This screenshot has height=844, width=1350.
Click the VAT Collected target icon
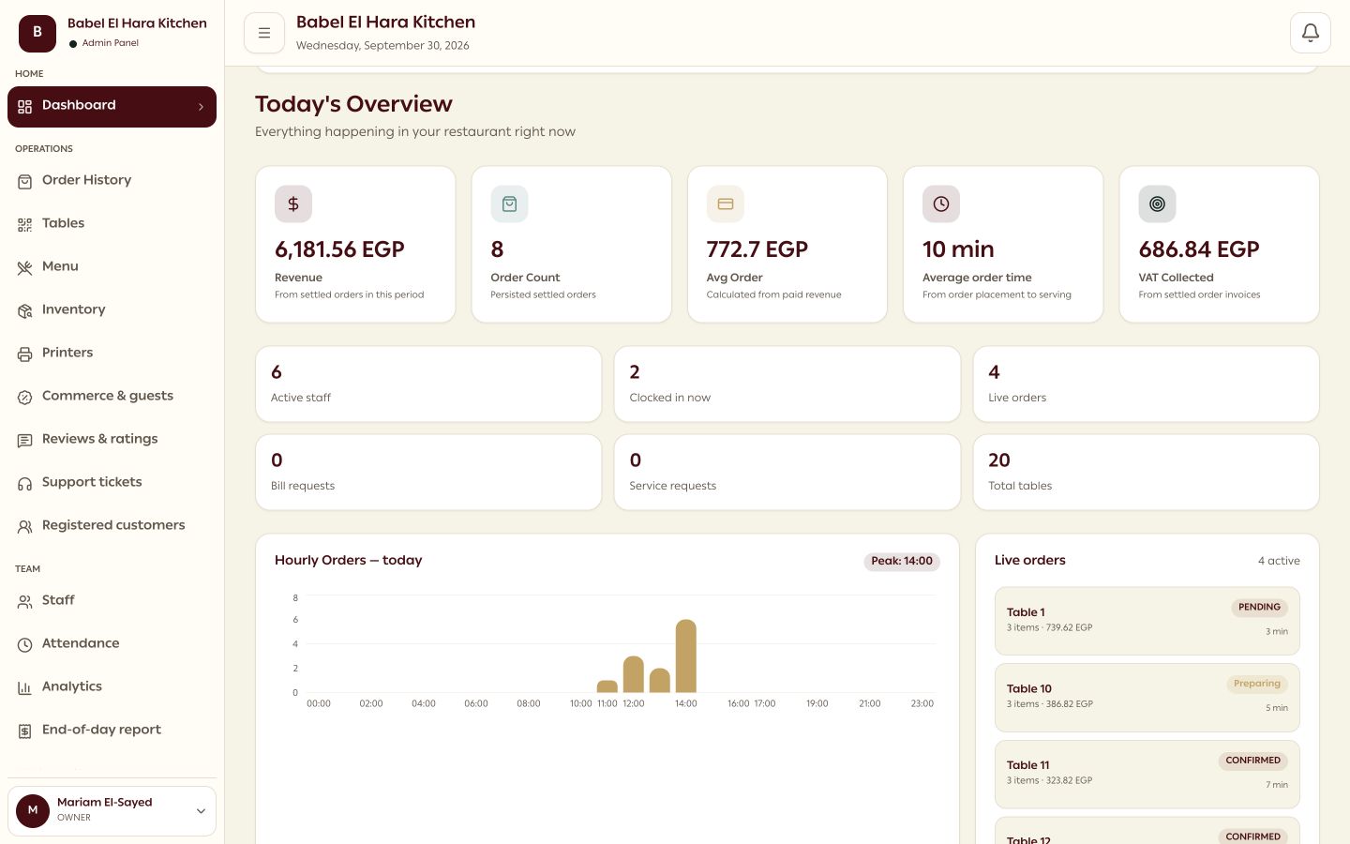point(1157,203)
